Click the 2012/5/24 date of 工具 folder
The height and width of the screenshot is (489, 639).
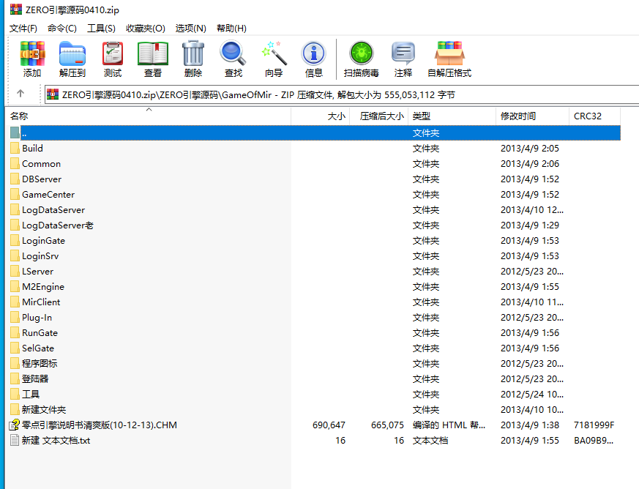coord(532,395)
